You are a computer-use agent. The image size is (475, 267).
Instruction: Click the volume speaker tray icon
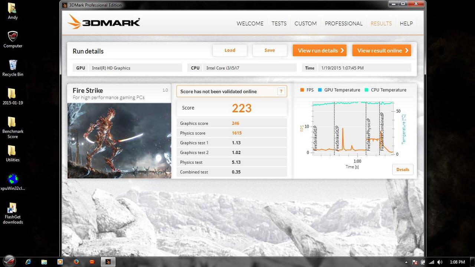click(x=440, y=262)
